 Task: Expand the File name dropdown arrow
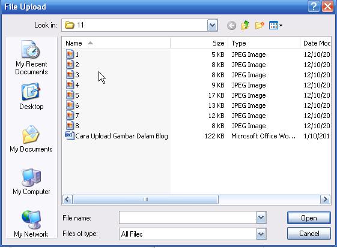pos(261,218)
